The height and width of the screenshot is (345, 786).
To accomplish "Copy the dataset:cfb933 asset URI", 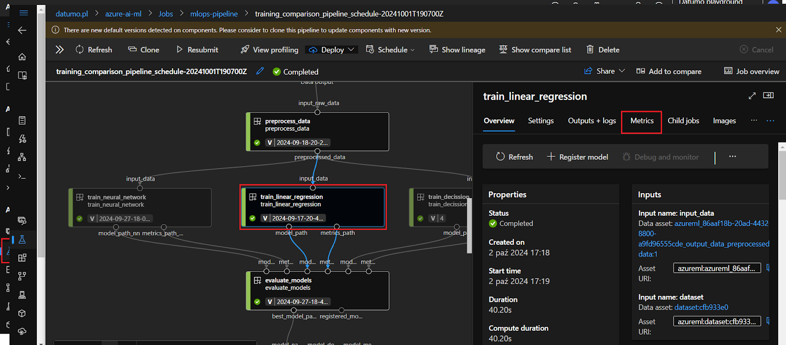I will [768, 321].
